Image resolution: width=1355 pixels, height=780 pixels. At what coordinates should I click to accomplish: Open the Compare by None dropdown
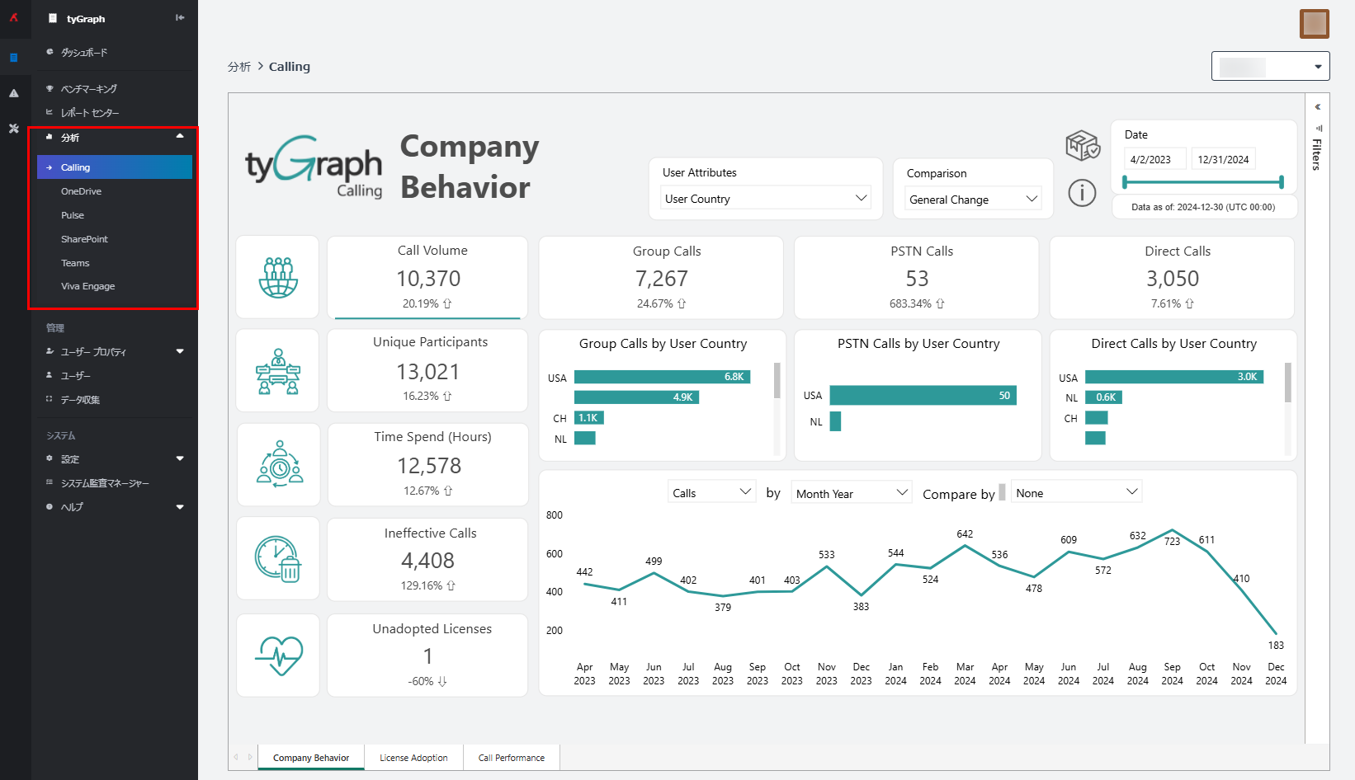[x=1076, y=492]
